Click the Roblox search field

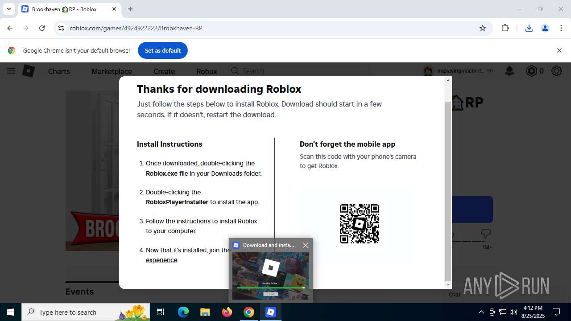tap(299, 71)
